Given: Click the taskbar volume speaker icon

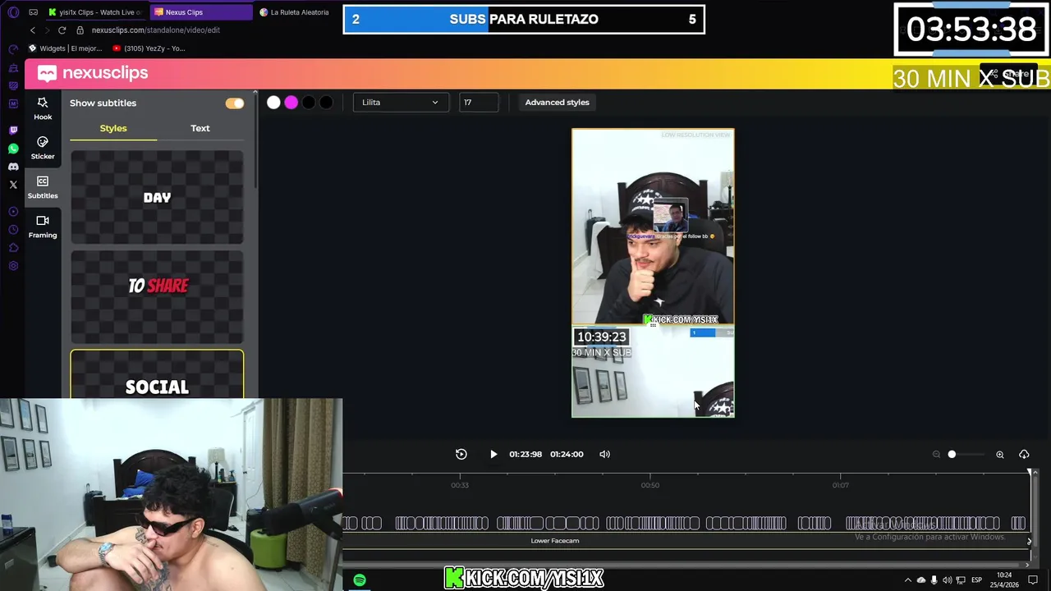Looking at the screenshot, I should coord(947,580).
